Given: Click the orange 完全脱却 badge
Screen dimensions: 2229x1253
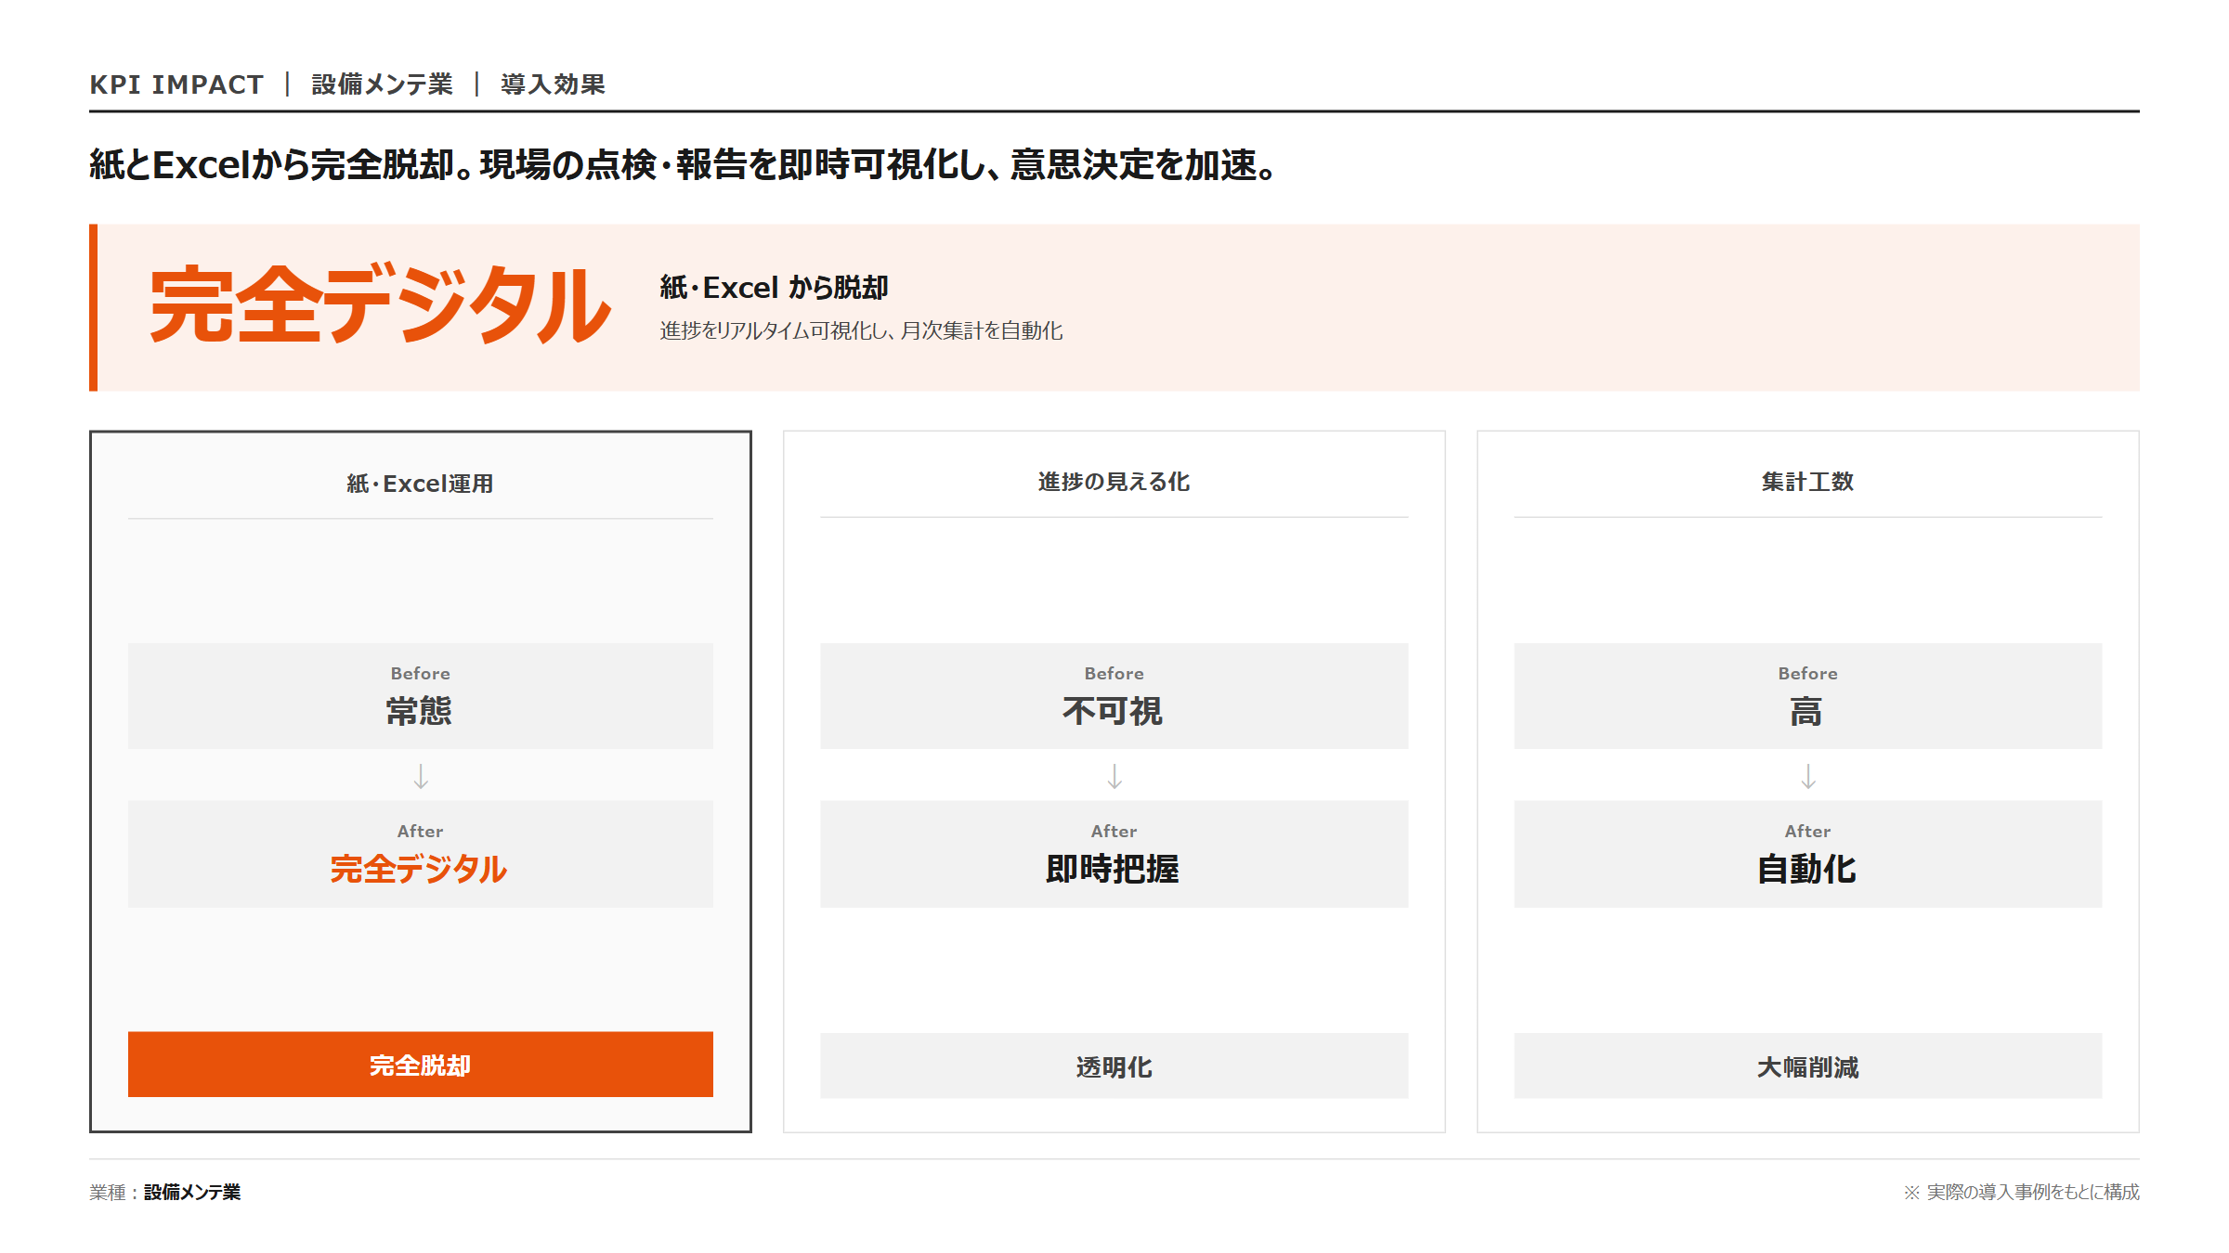Looking at the screenshot, I should click(x=421, y=1065).
